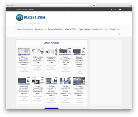
Task: Click the Koyo cable article thumbnail
Action: tap(38, 51)
